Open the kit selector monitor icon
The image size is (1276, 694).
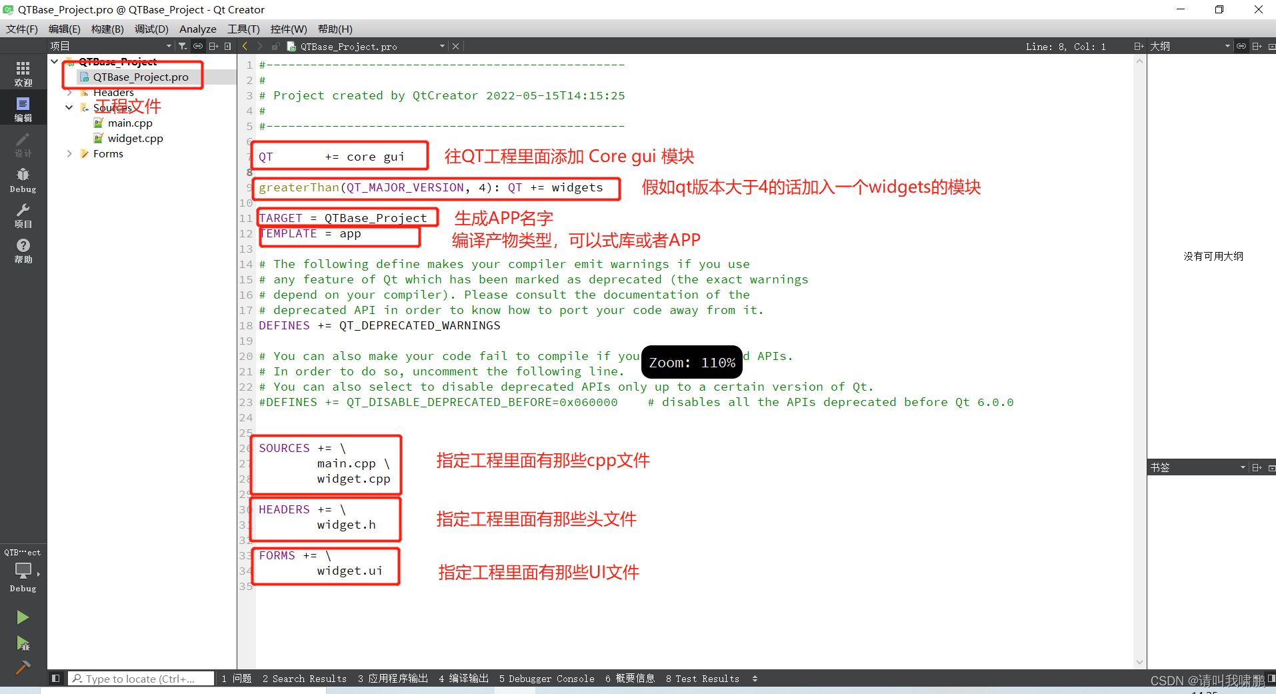pyautogui.click(x=23, y=571)
